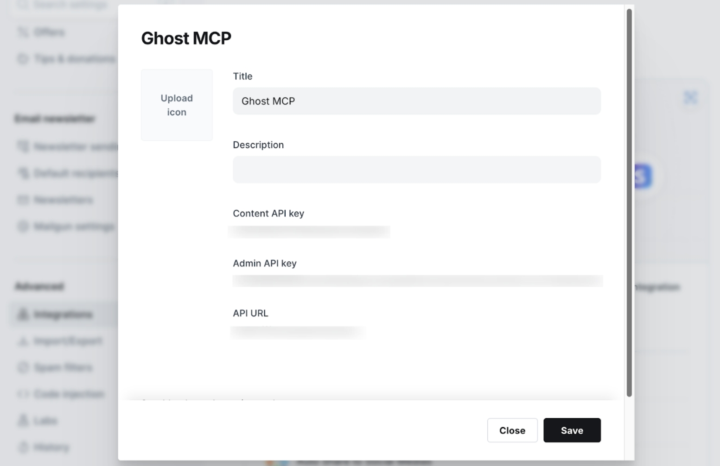
Task: Click the Close button
Action: 512,430
